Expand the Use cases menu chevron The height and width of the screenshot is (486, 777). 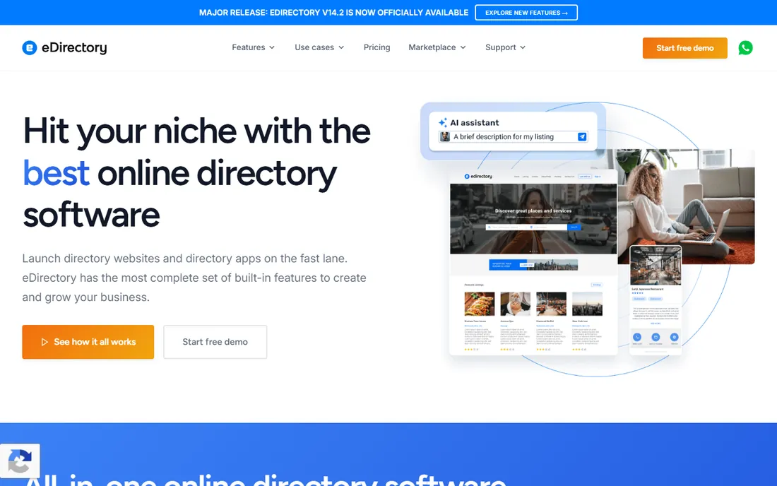pyautogui.click(x=341, y=47)
